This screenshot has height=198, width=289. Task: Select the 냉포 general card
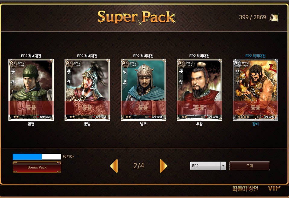(x=143, y=90)
